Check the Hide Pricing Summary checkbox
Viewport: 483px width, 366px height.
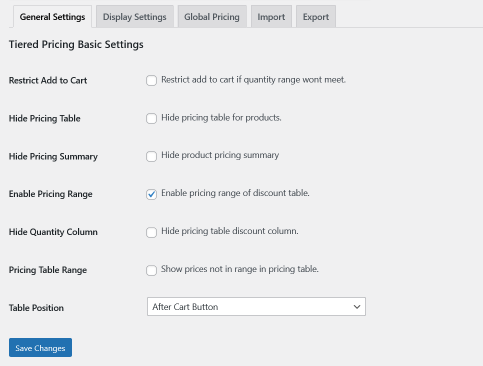151,156
